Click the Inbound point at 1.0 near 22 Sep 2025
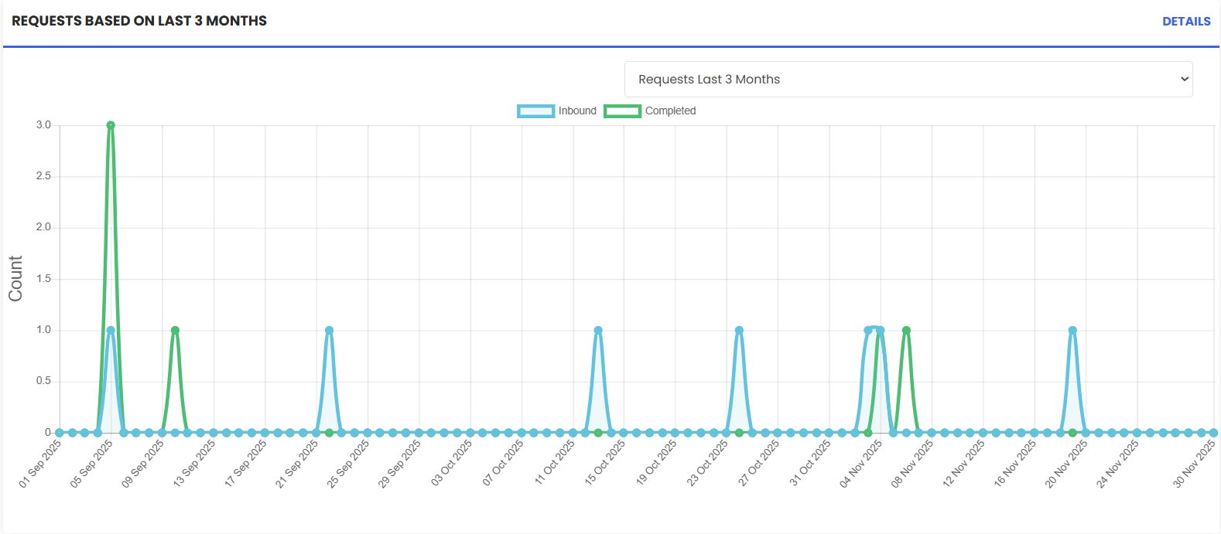This screenshot has height=534, width=1221. [x=329, y=330]
